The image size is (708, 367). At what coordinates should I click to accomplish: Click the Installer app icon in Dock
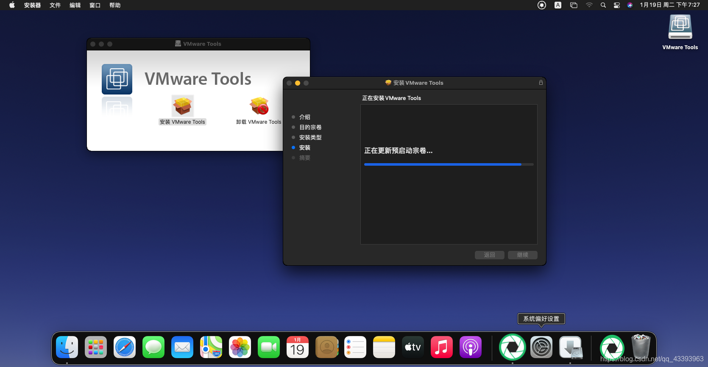point(571,348)
